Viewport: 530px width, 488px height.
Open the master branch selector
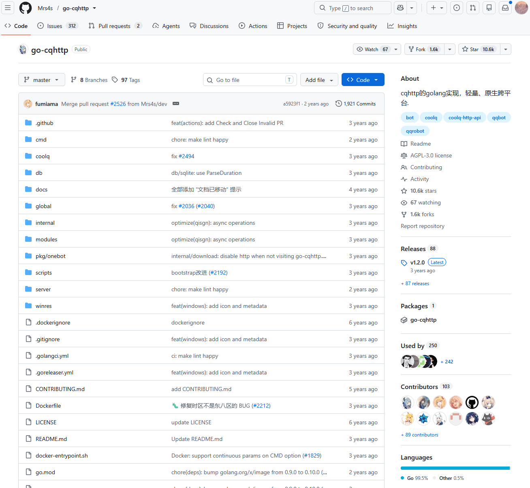pyautogui.click(x=41, y=80)
